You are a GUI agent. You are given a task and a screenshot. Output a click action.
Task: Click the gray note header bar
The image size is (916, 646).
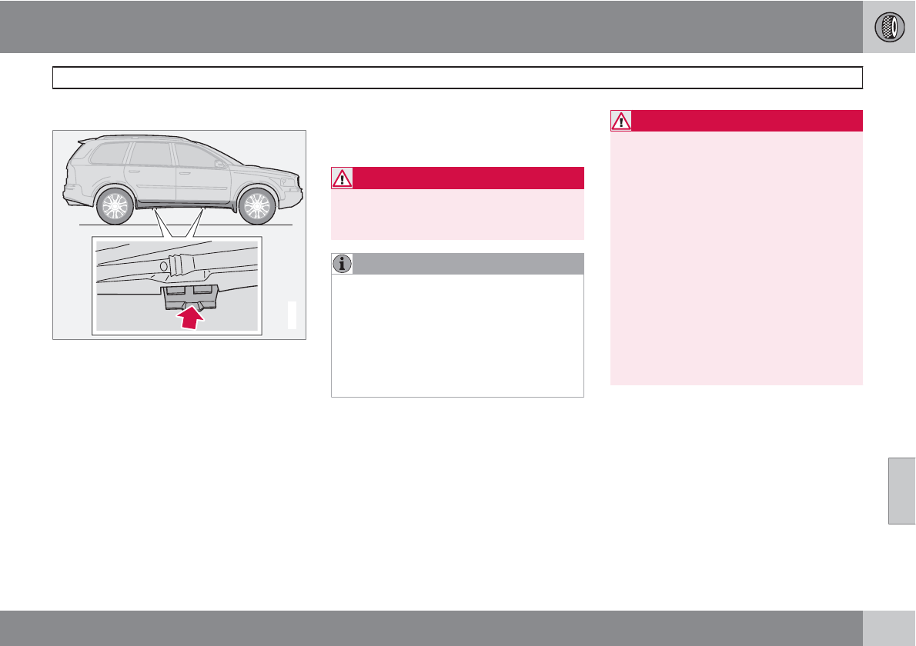[468, 264]
